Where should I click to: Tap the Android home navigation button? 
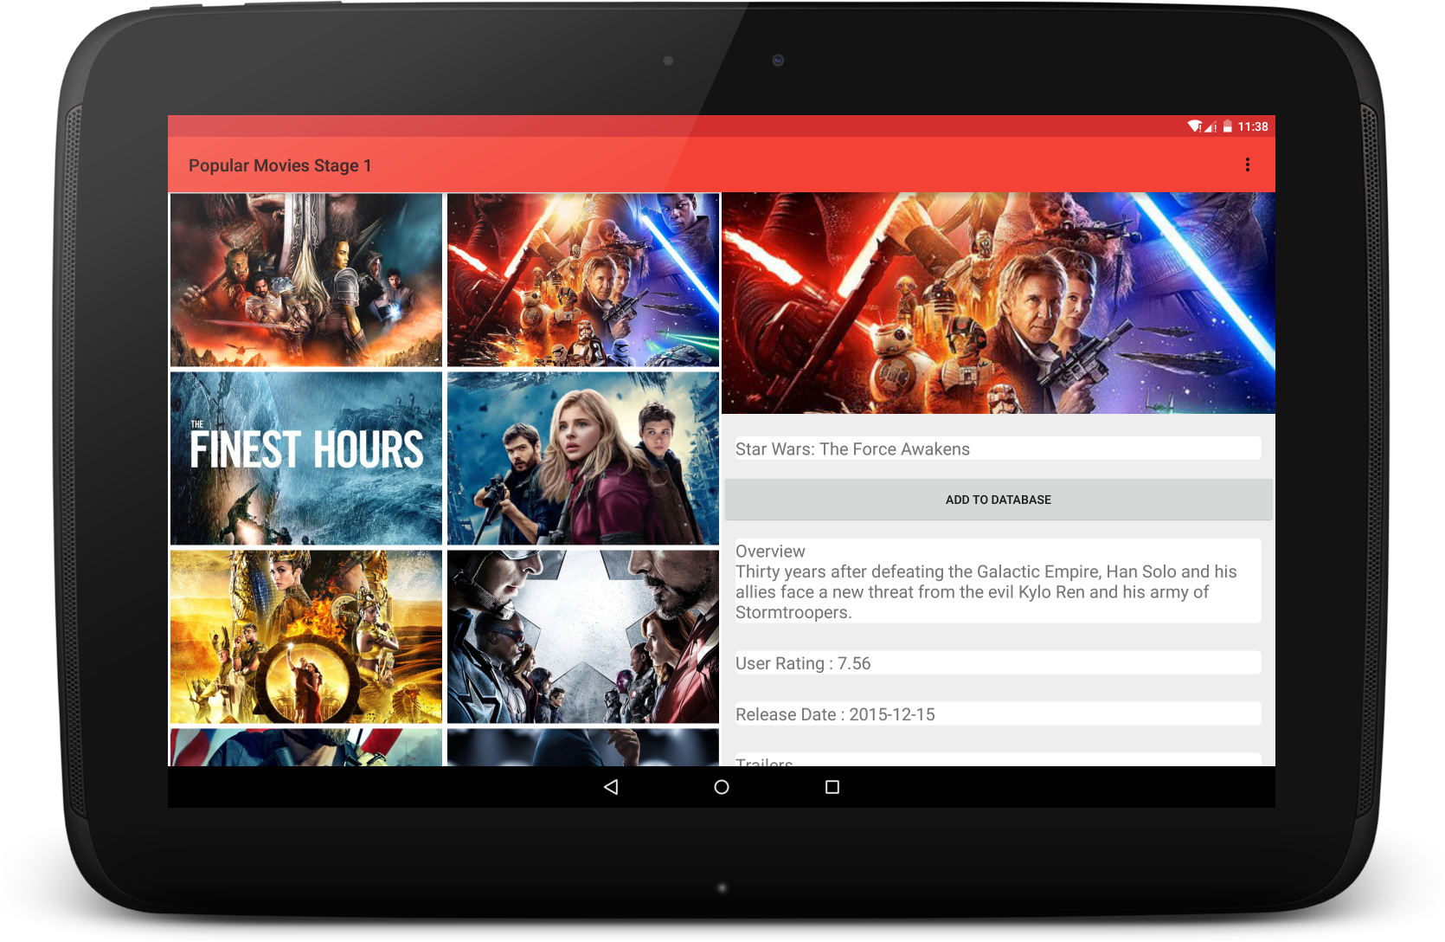coord(722,787)
